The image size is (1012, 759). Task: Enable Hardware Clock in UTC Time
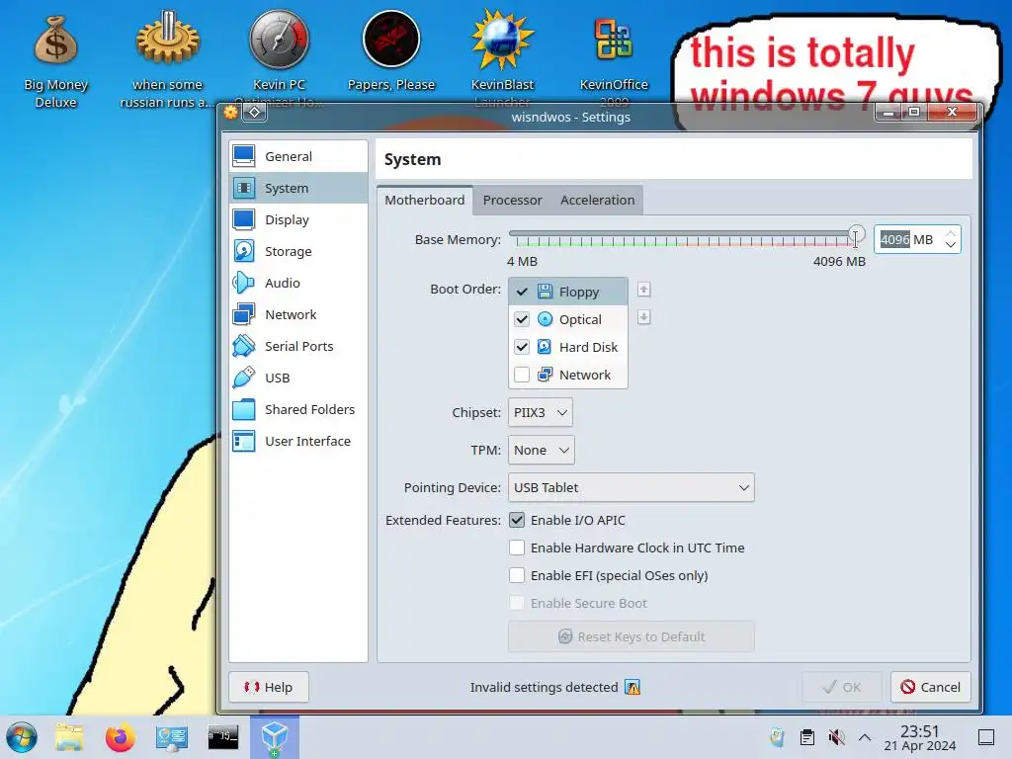coord(517,548)
